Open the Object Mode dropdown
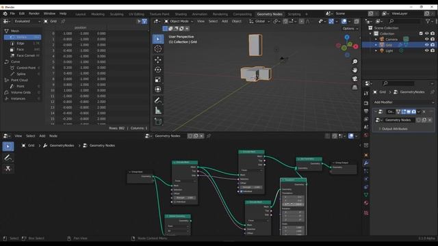The height and width of the screenshot is (246, 438). pyautogui.click(x=179, y=21)
